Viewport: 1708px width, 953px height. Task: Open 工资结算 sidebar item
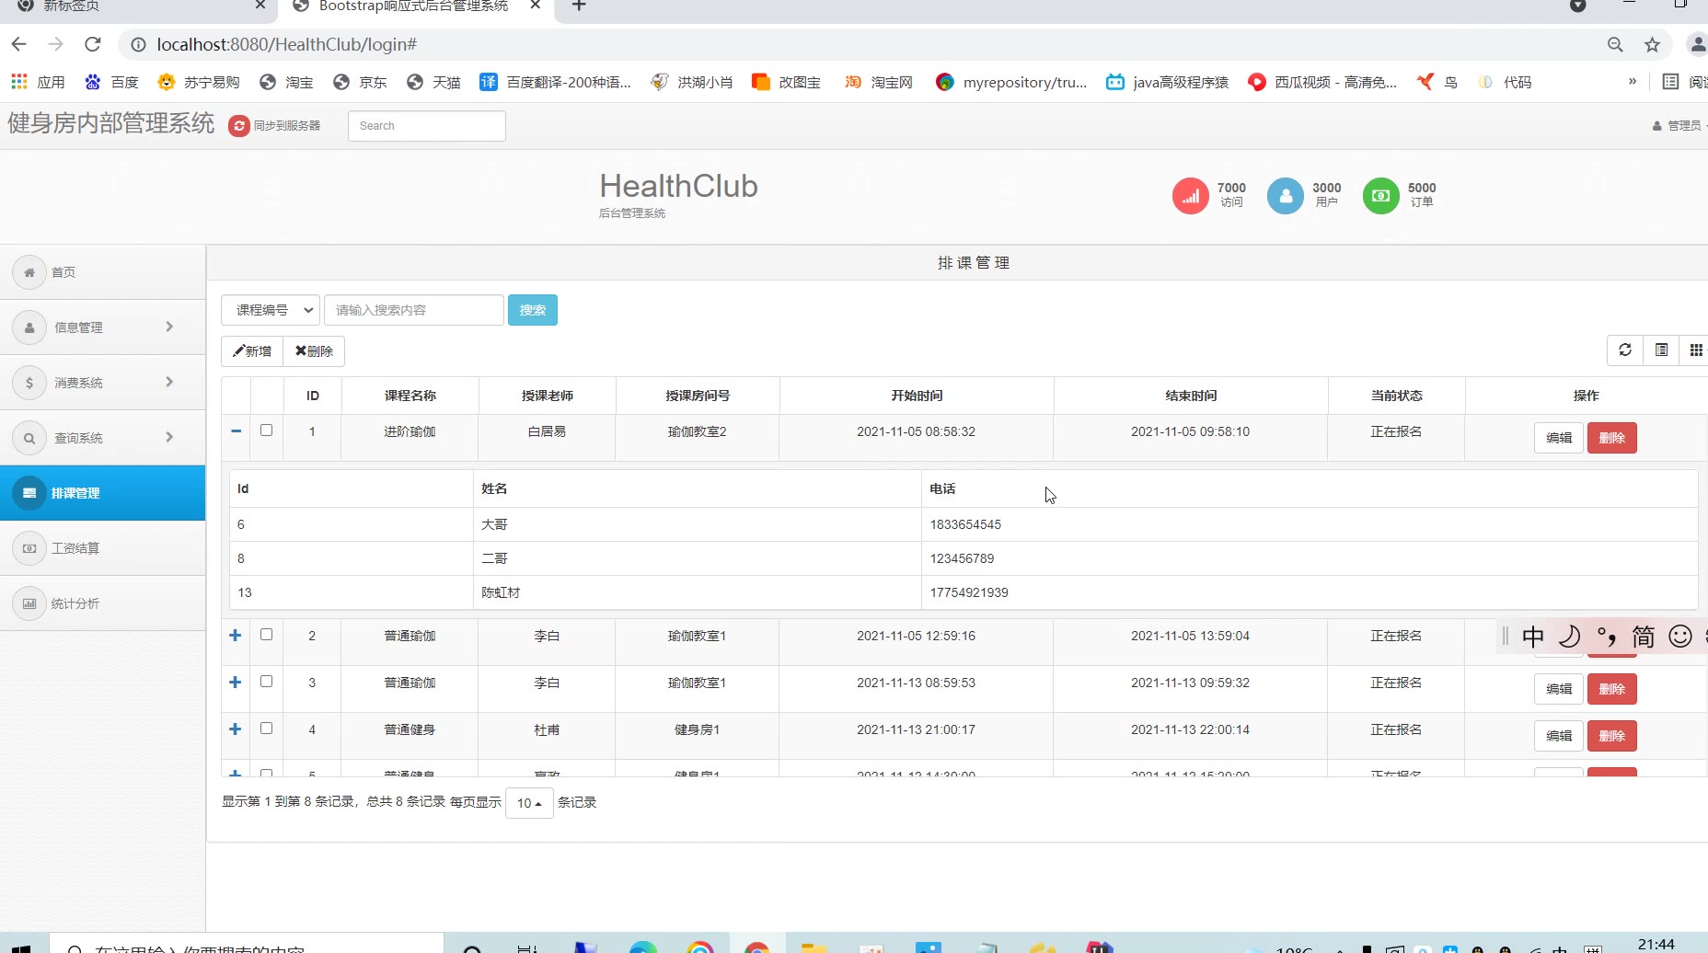click(102, 548)
